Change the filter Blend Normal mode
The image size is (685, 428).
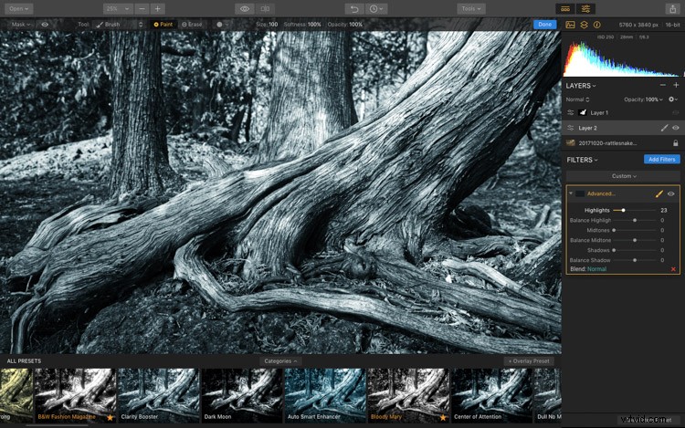[596, 269]
